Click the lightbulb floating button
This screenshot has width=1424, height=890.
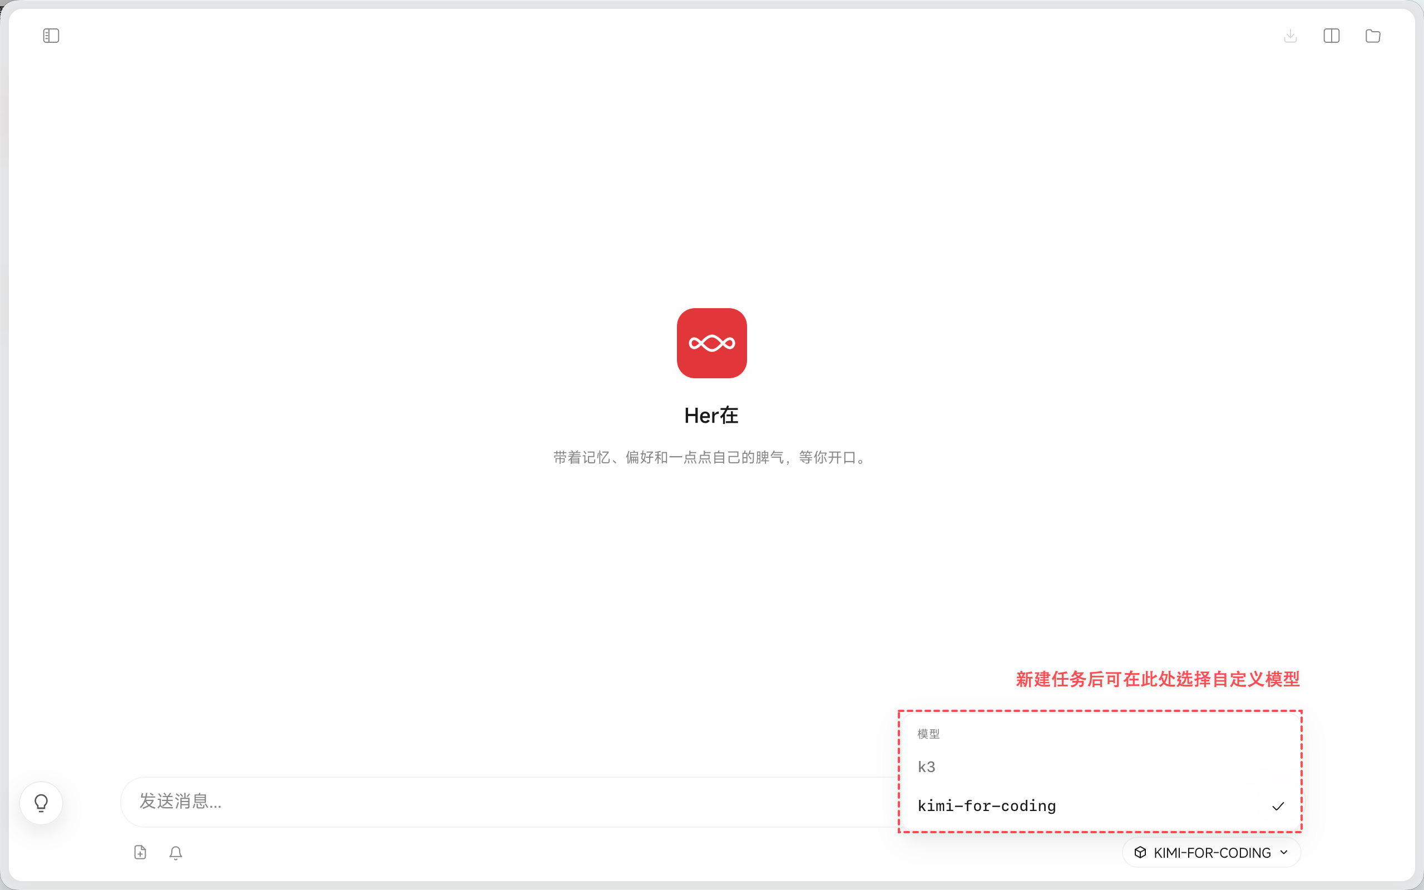point(41,803)
